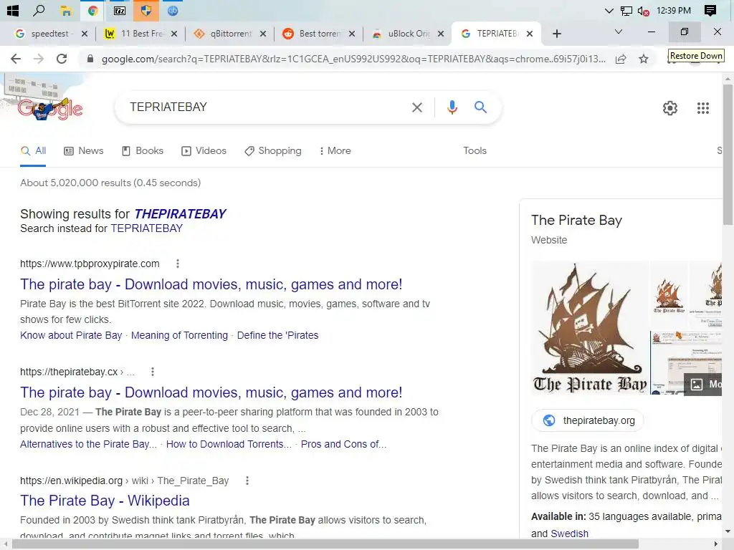734x550 pixels.
Task: Open the tab search dropdown chevron
Action: coord(619,32)
